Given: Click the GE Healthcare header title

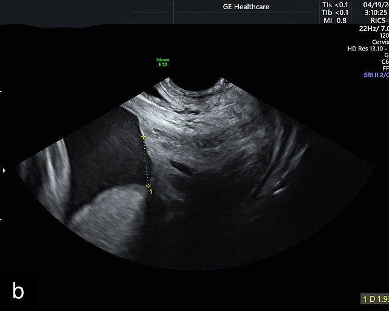Looking at the screenshot, I should (x=246, y=7).
